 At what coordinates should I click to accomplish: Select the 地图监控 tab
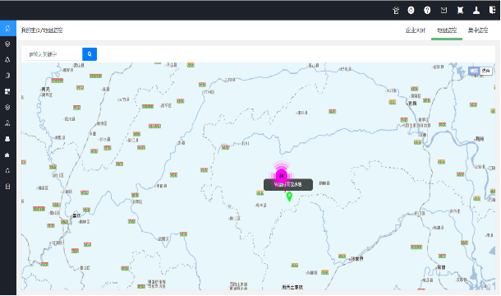pyautogui.click(x=447, y=30)
